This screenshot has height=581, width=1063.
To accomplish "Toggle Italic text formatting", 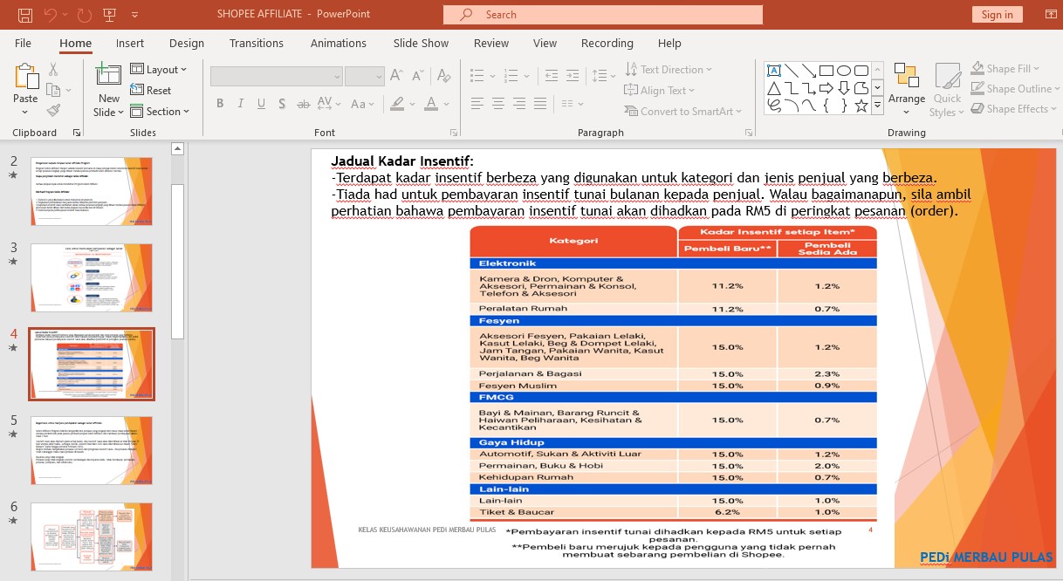I will click(240, 104).
